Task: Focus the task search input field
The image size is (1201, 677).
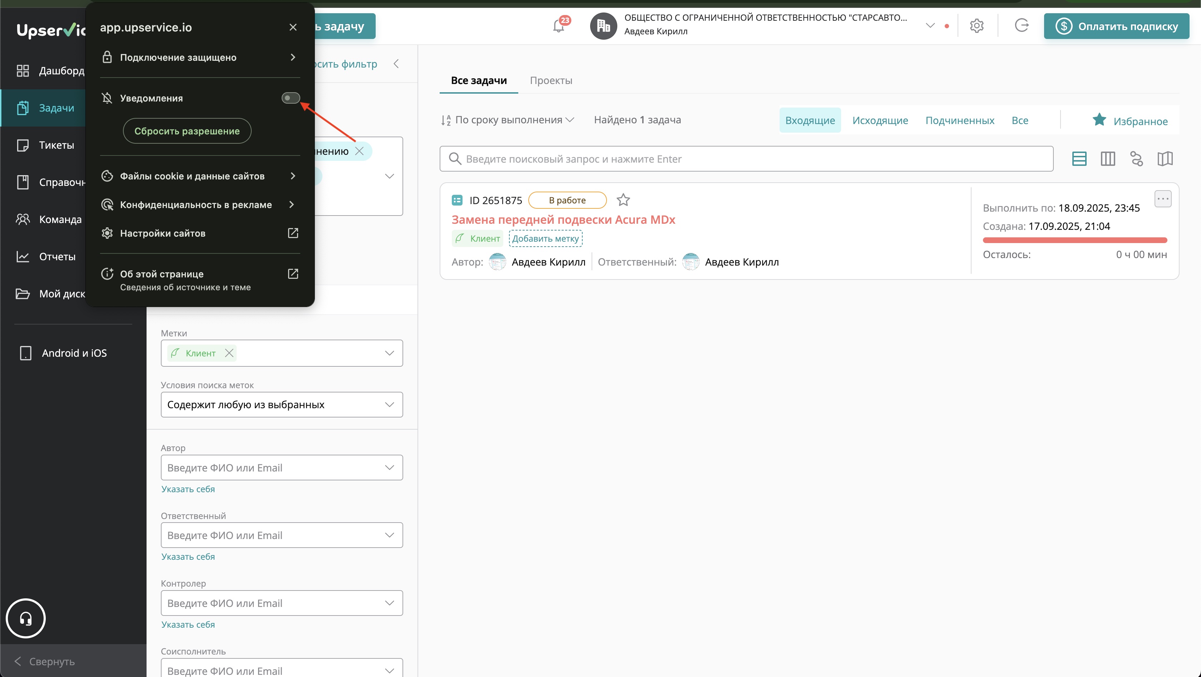Action: [x=746, y=159]
